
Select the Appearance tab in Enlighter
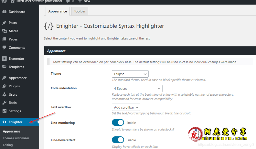[x=57, y=11]
